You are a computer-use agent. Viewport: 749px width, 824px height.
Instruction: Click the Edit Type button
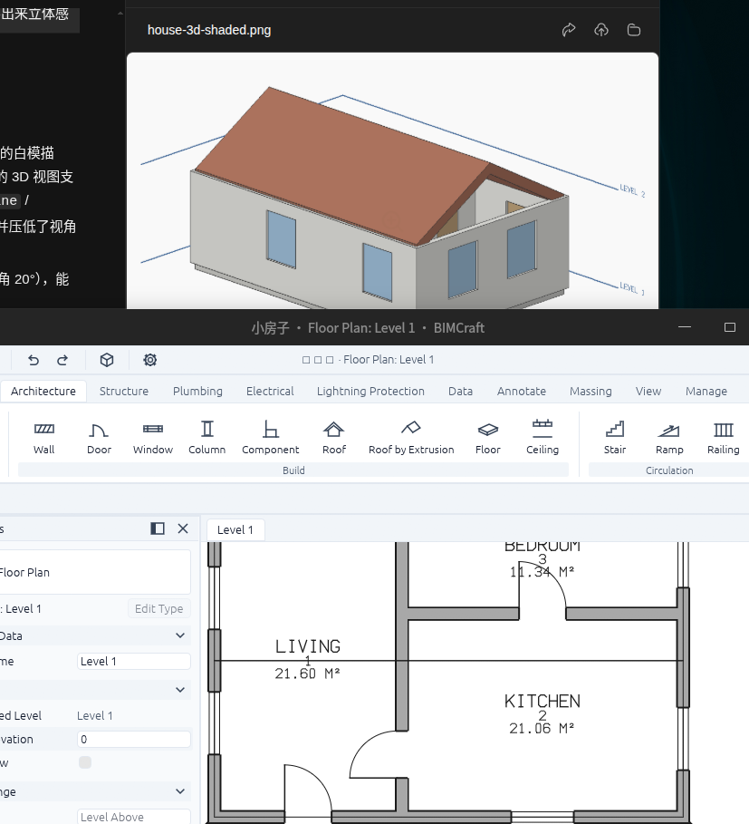[159, 608]
